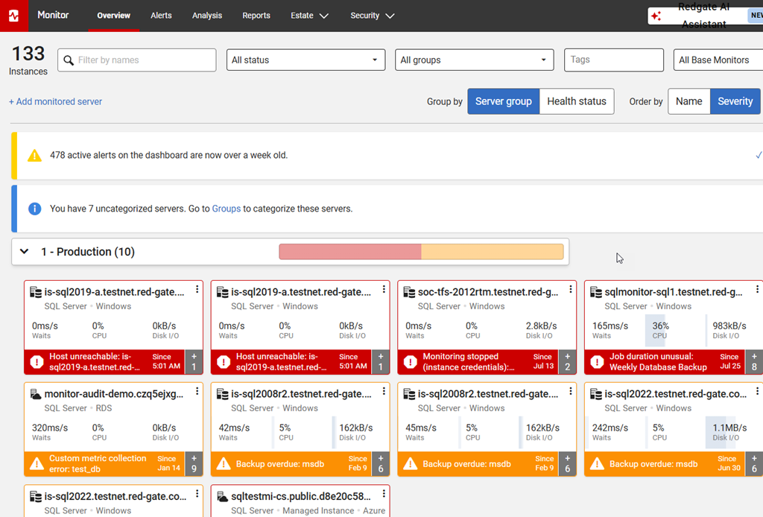Click the blue info icon in uncategorized servers banner
Image resolution: width=763 pixels, height=517 pixels.
34,209
